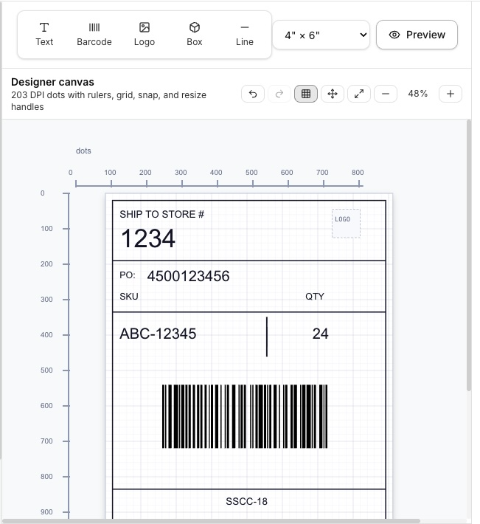Select the PO: label text
This screenshot has height=524, width=480.
(x=128, y=275)
